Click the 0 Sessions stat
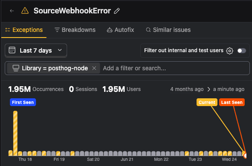 83,89
